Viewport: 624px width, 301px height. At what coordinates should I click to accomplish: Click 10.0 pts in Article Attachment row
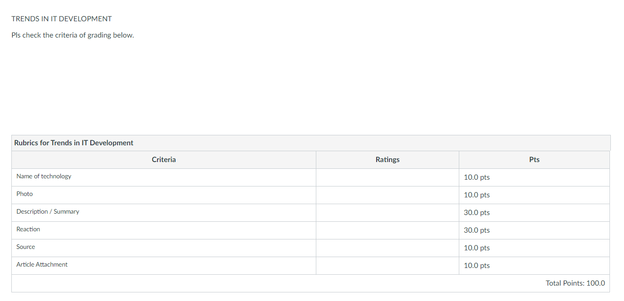[477, 265]
